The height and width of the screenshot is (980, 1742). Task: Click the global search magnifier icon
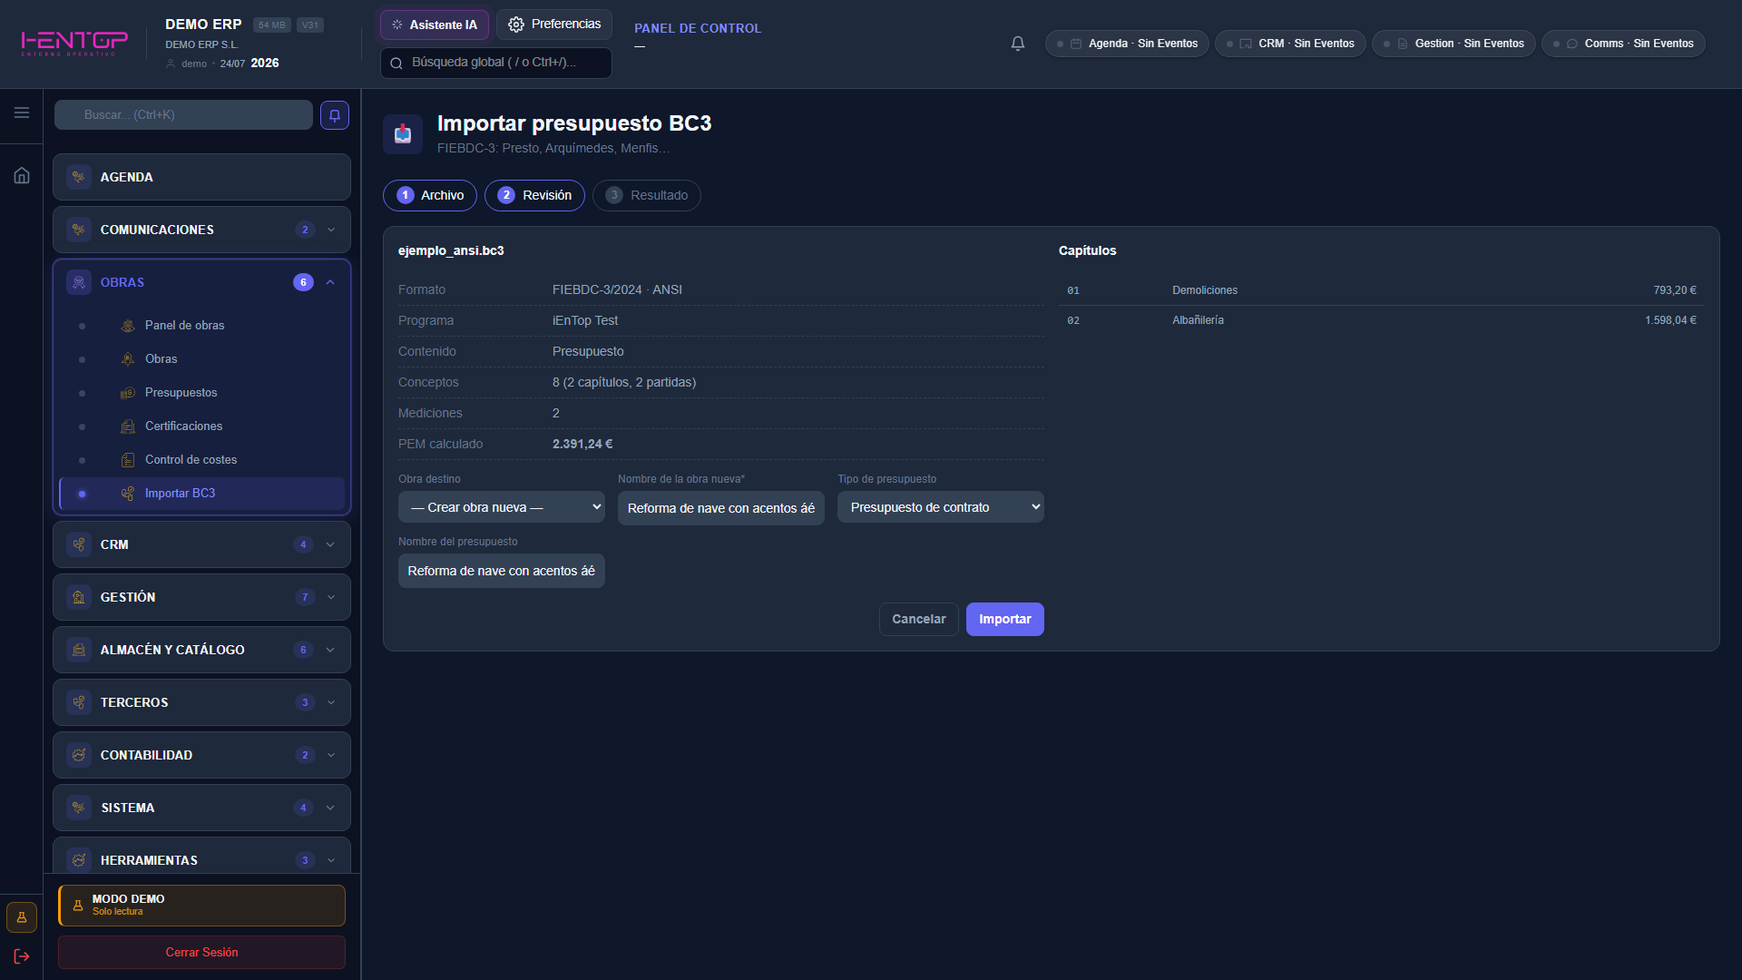point(396,63)
